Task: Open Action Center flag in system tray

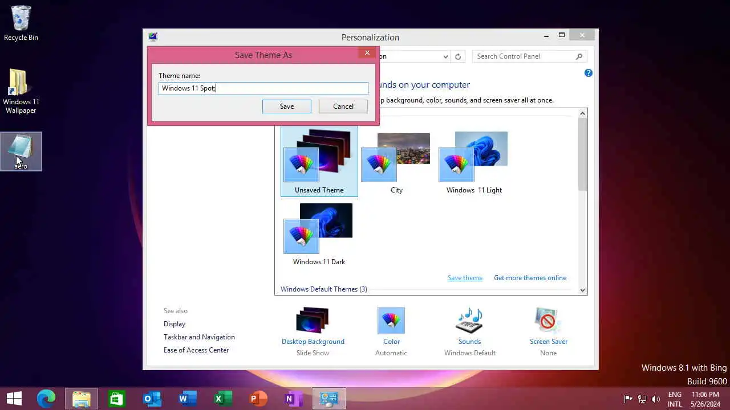Action: click(628, 399)
